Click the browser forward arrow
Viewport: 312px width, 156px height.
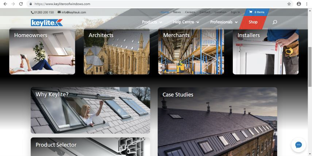tap(13, 4)
